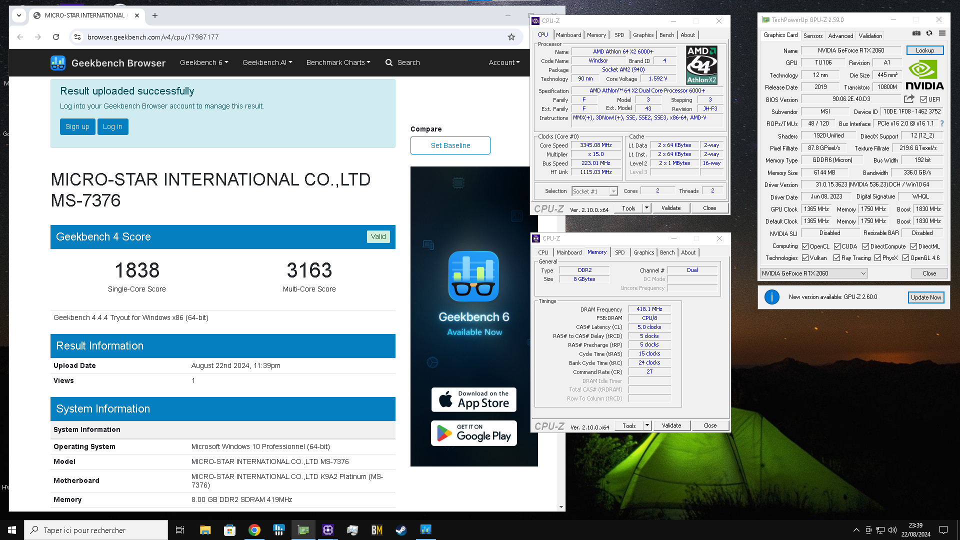Open the Account dropdown

(504, 62)
